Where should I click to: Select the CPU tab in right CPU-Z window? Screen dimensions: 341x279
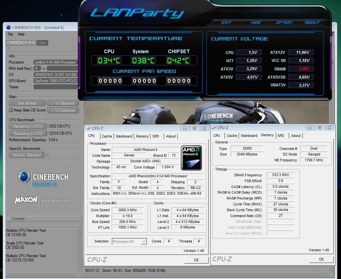point(217,136)
